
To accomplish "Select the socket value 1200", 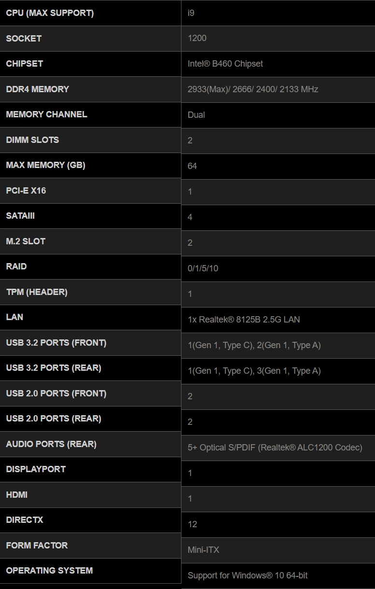I will tap(197, 38).
